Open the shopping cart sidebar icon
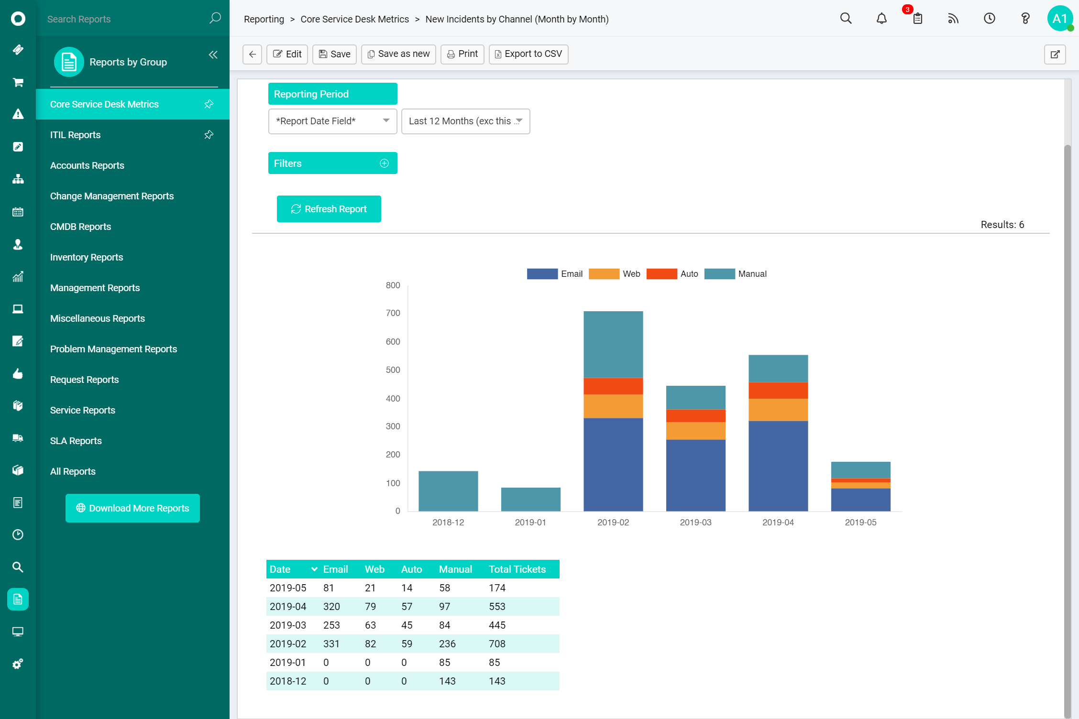The width and height of the screenshot is (1079, 719). tap(18, 82)
